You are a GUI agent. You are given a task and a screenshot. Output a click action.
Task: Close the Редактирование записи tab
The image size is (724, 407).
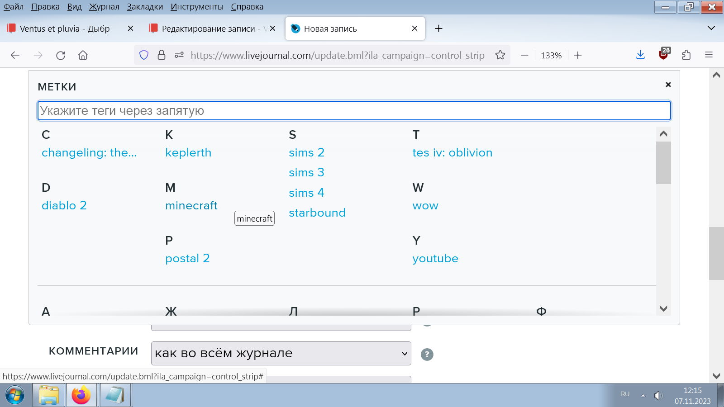coord(272,28)
